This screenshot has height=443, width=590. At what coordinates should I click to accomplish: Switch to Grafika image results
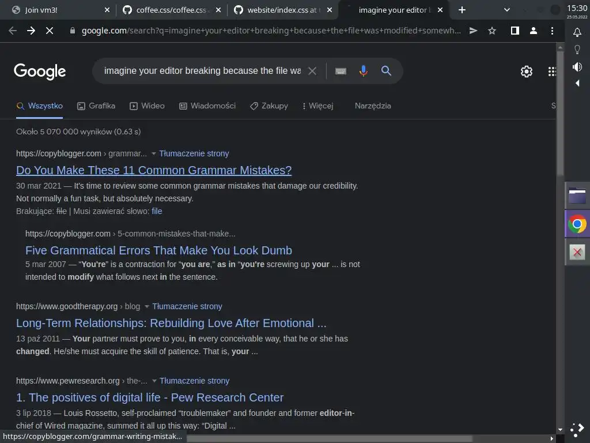pos(96,106)
